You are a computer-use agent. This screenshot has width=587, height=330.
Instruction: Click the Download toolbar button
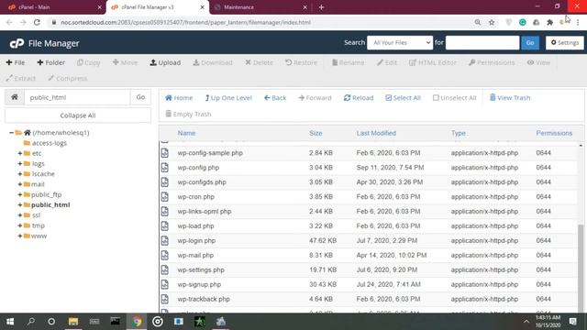pos(213,62)
